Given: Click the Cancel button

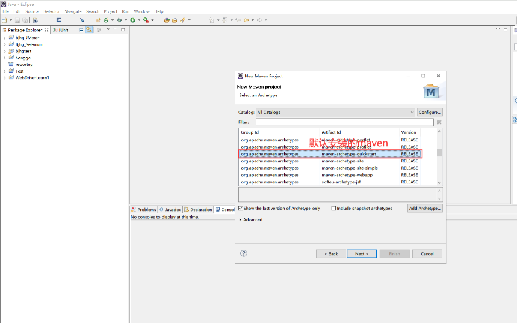Looking at the screenshot, I should coord(427,253).
